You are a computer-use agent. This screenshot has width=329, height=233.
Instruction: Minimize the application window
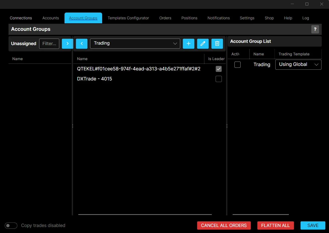click(292, 4)
